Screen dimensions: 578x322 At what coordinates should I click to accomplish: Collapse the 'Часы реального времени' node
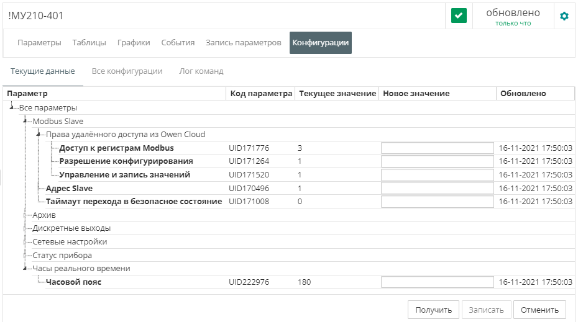pyautogui.click(x=25, y=269)
